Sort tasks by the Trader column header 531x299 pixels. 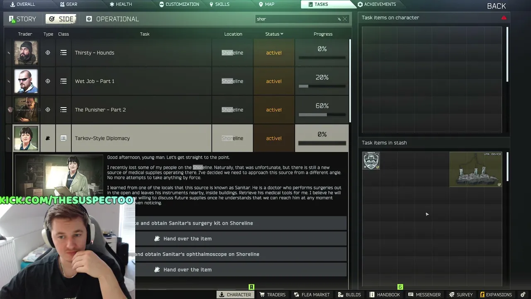[25, 34]
